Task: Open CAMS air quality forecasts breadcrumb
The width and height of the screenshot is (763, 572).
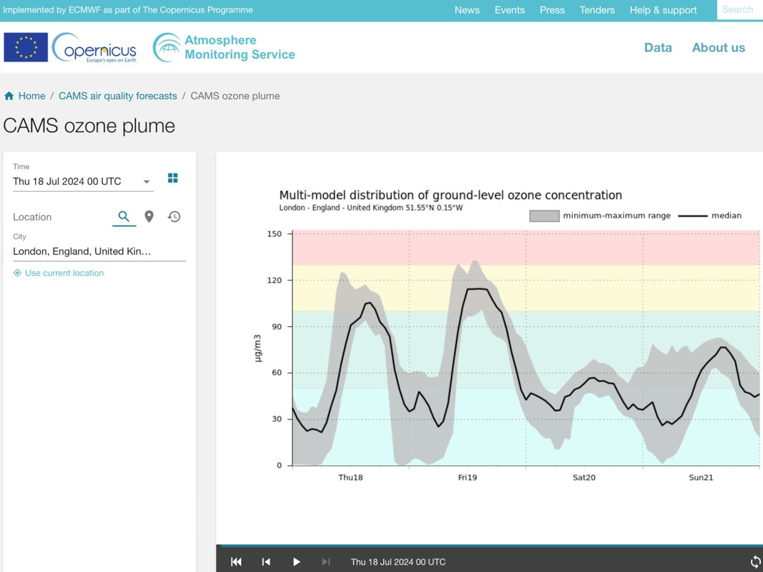Action: pos(118,96)
